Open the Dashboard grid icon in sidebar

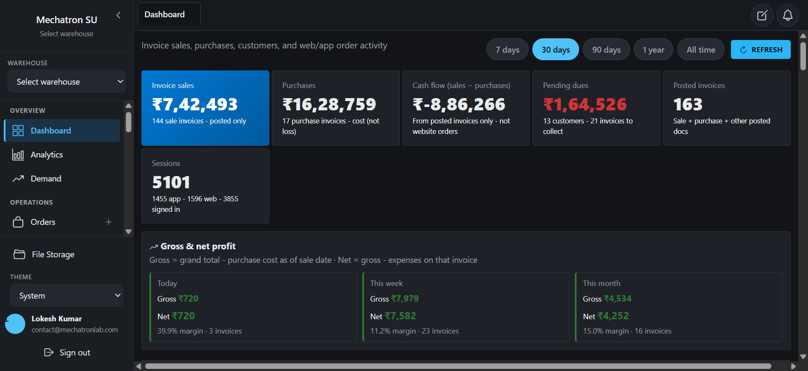[18, 131]
